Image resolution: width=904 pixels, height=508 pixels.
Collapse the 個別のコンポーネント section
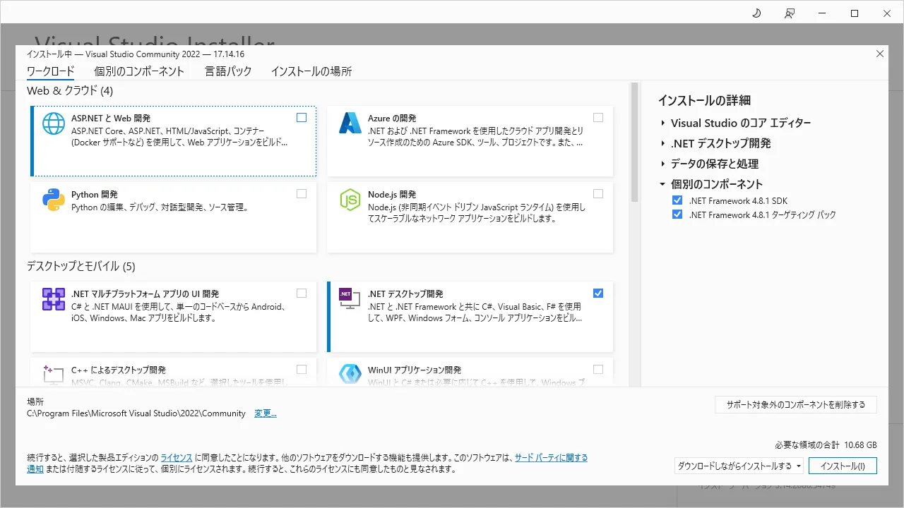click(662, 184)
